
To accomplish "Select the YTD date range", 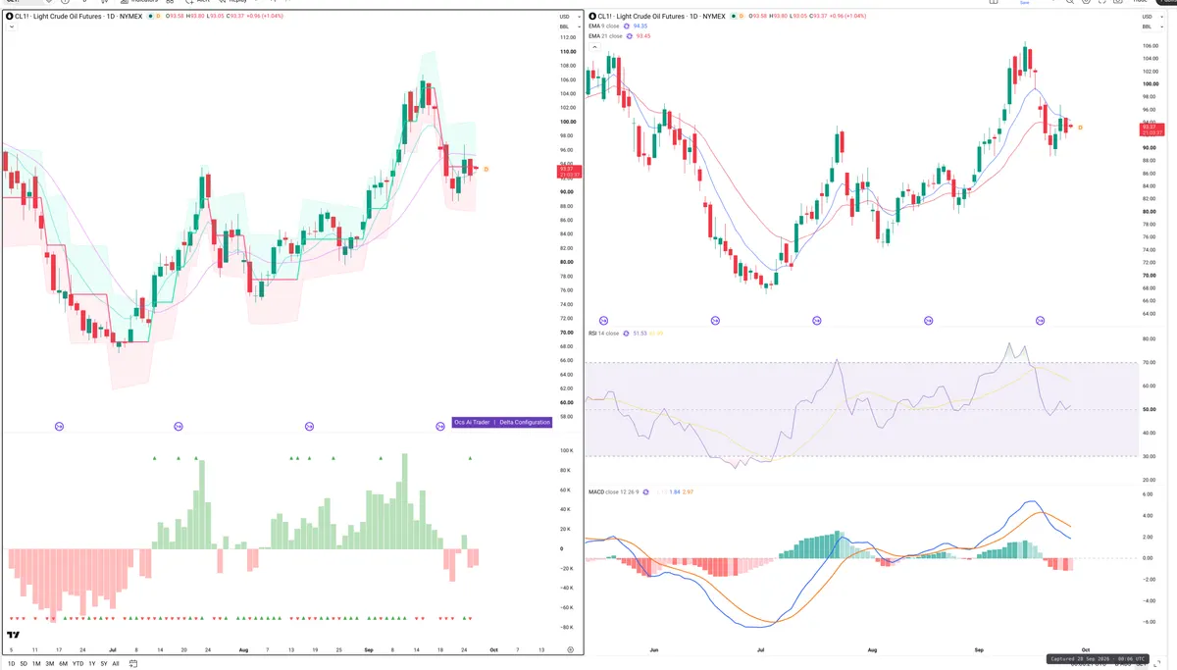I will point(77,664).
